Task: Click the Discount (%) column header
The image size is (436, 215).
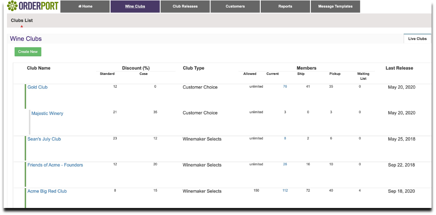Action: (136, 68)
